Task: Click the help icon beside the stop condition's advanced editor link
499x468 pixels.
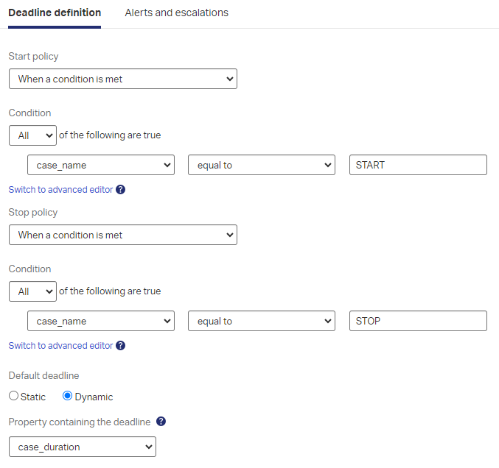Action: pyautogui.click(x=121, y=346)
